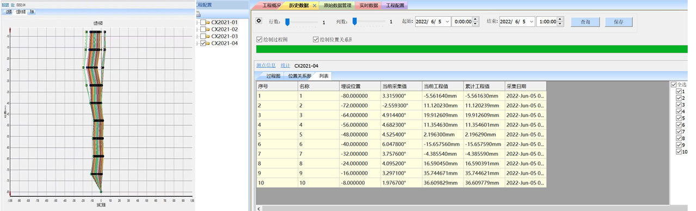Click the 查询 query button
The image size is (696, 211).
coord(585,22)
